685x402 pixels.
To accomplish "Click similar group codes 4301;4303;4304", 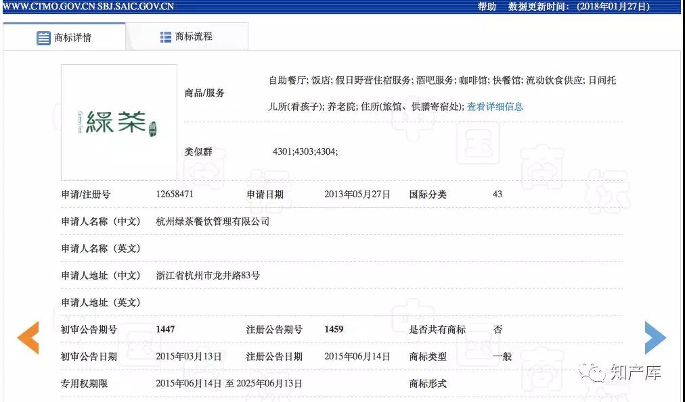I will [x=305, y=152].
